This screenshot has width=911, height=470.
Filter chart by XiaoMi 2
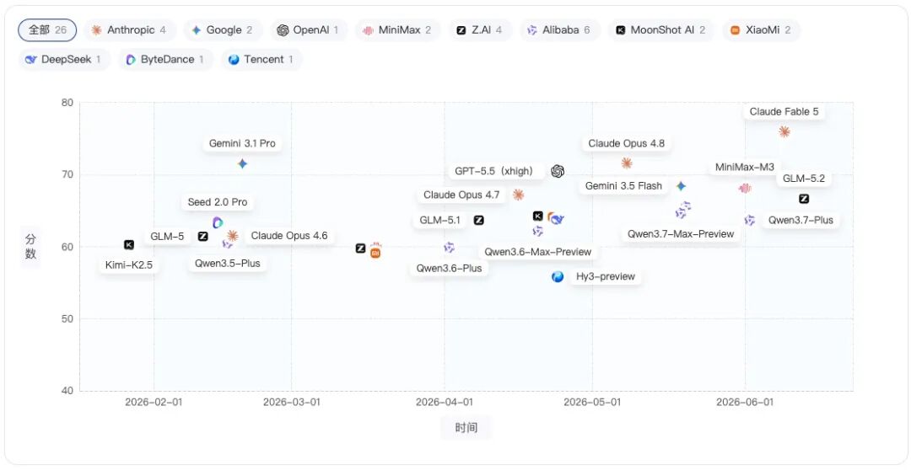761,30
